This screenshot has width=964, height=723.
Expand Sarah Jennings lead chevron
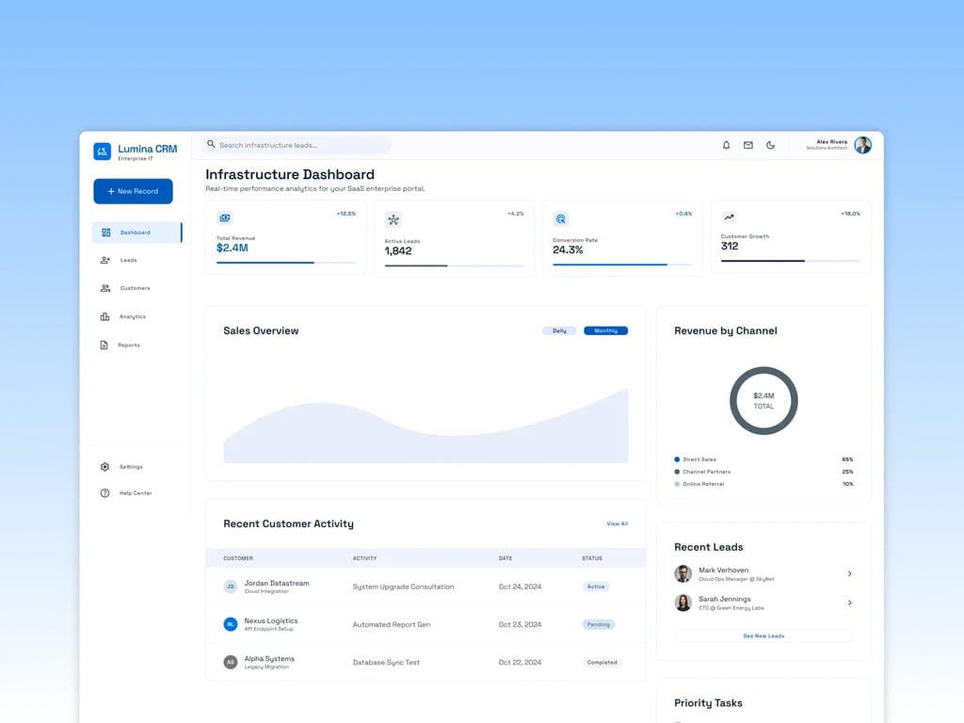pyautogui.click(x=850, y=602)
